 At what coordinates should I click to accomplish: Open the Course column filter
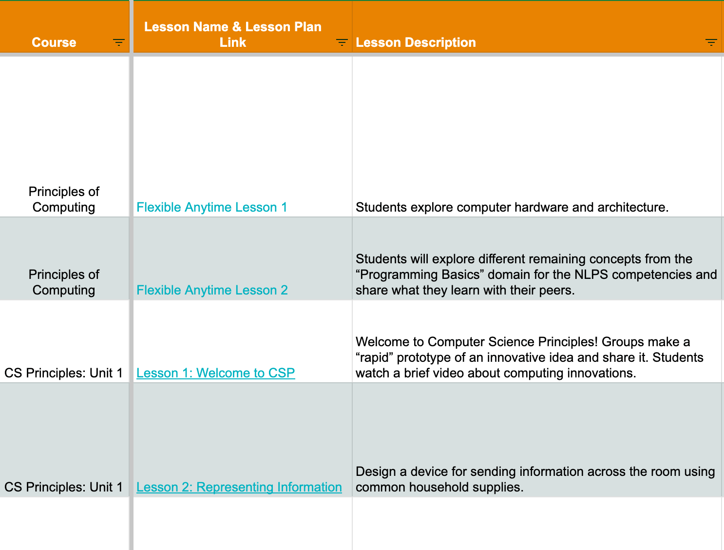coord(118,42)
